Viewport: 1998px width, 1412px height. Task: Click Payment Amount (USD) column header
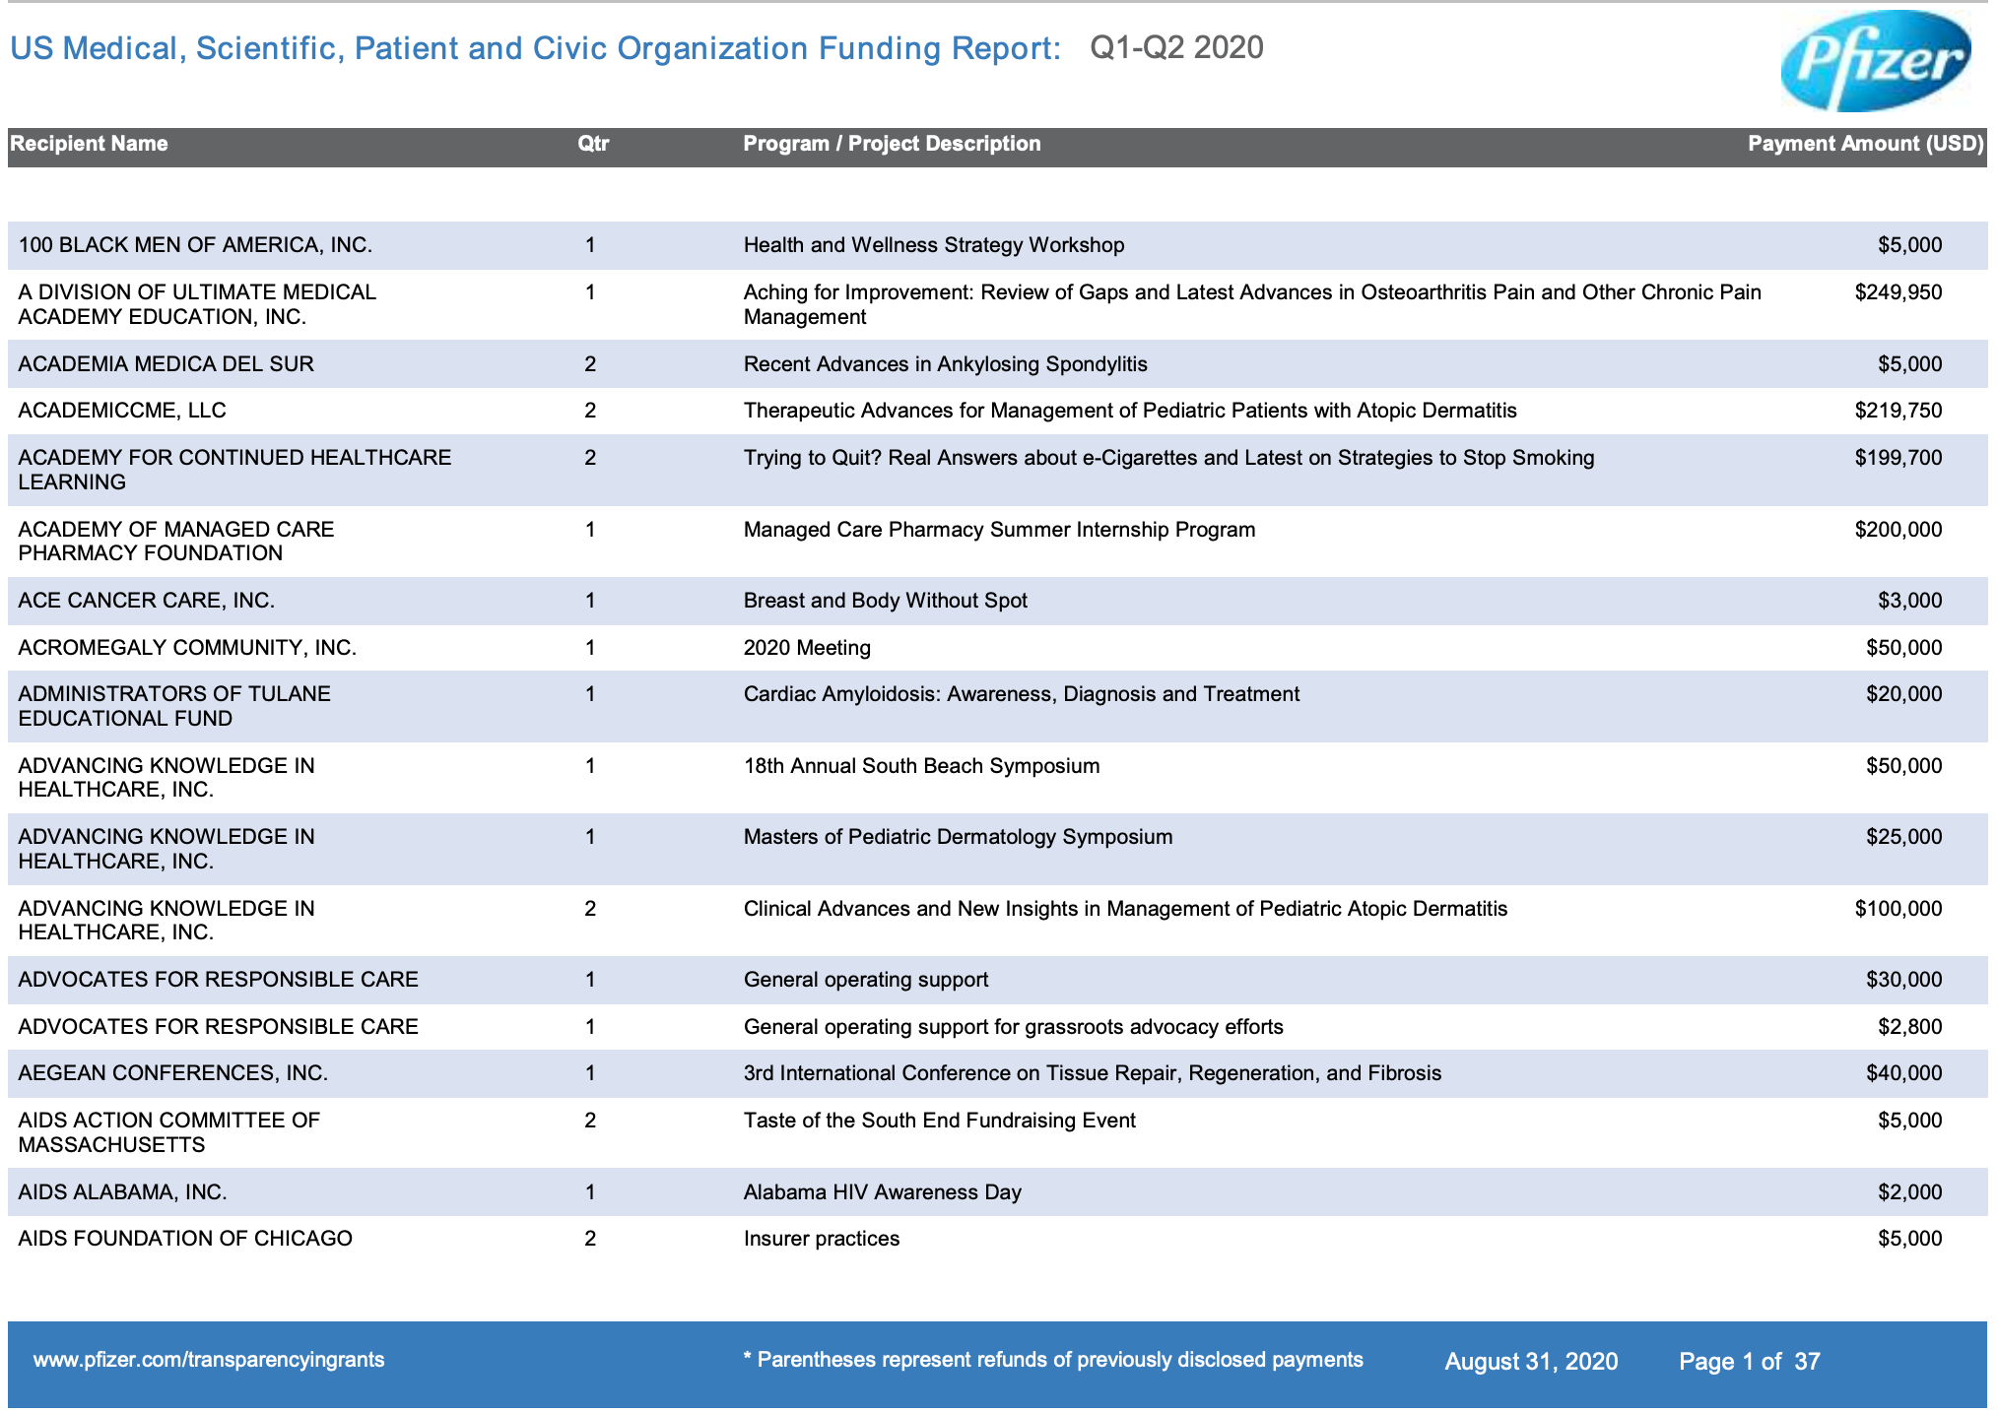1864,144
